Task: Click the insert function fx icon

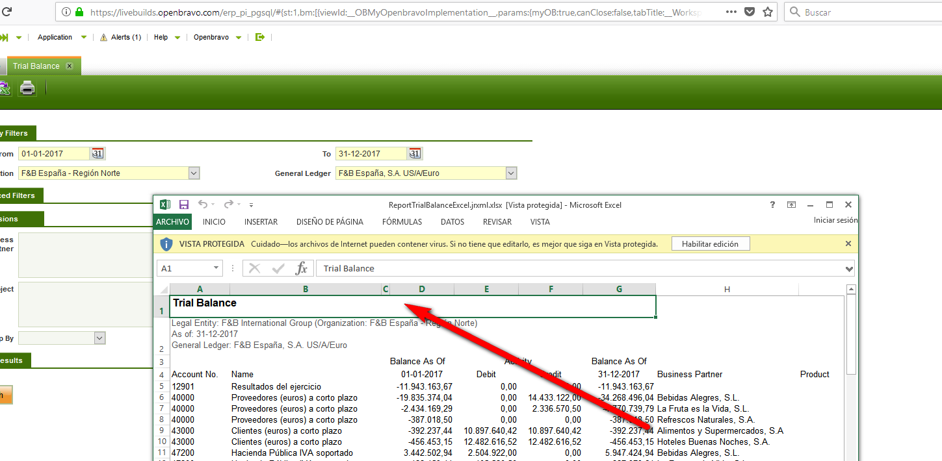Action: [x=301, y=268]
